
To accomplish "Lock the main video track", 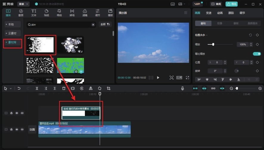I will coord(11,129).
